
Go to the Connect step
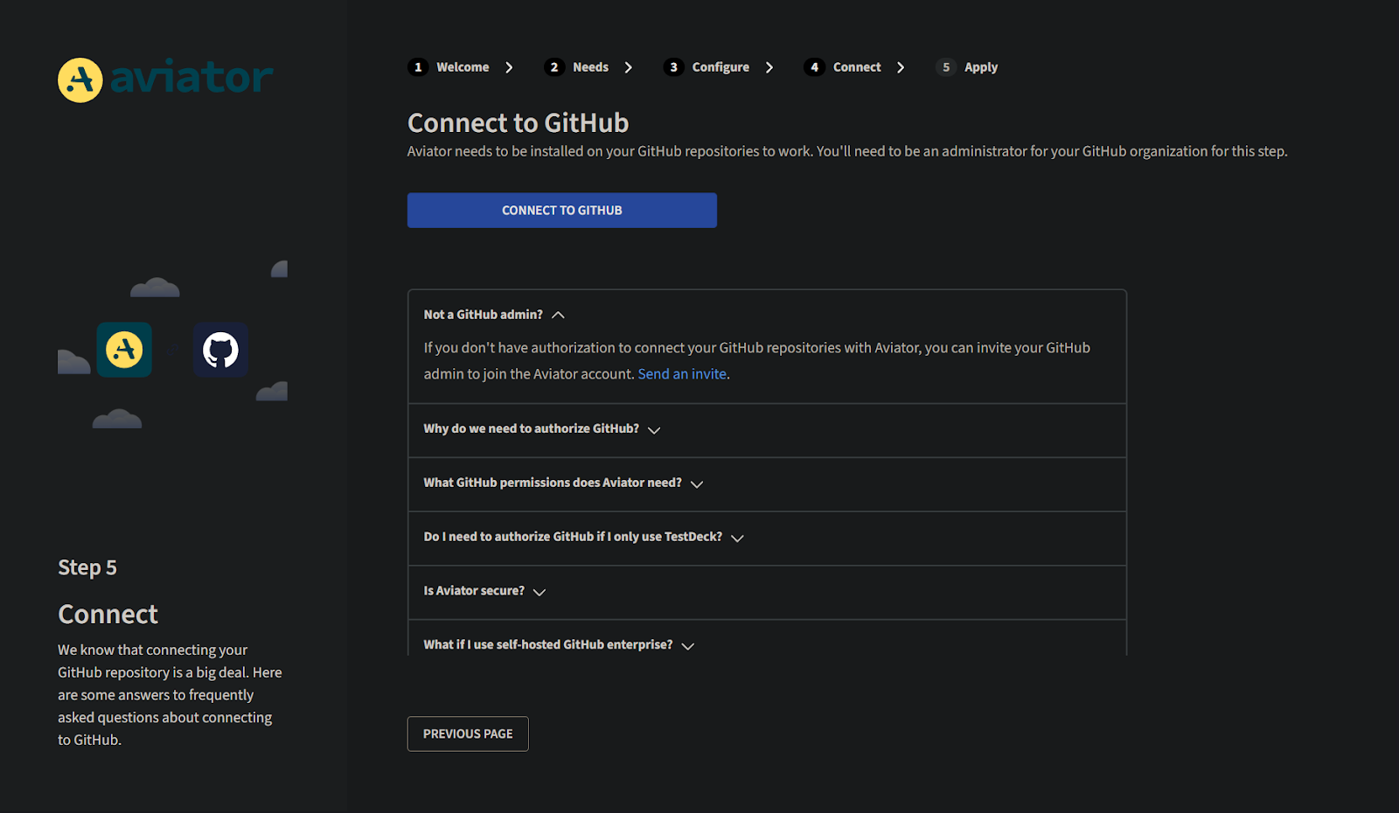click(x=857, y=67)
